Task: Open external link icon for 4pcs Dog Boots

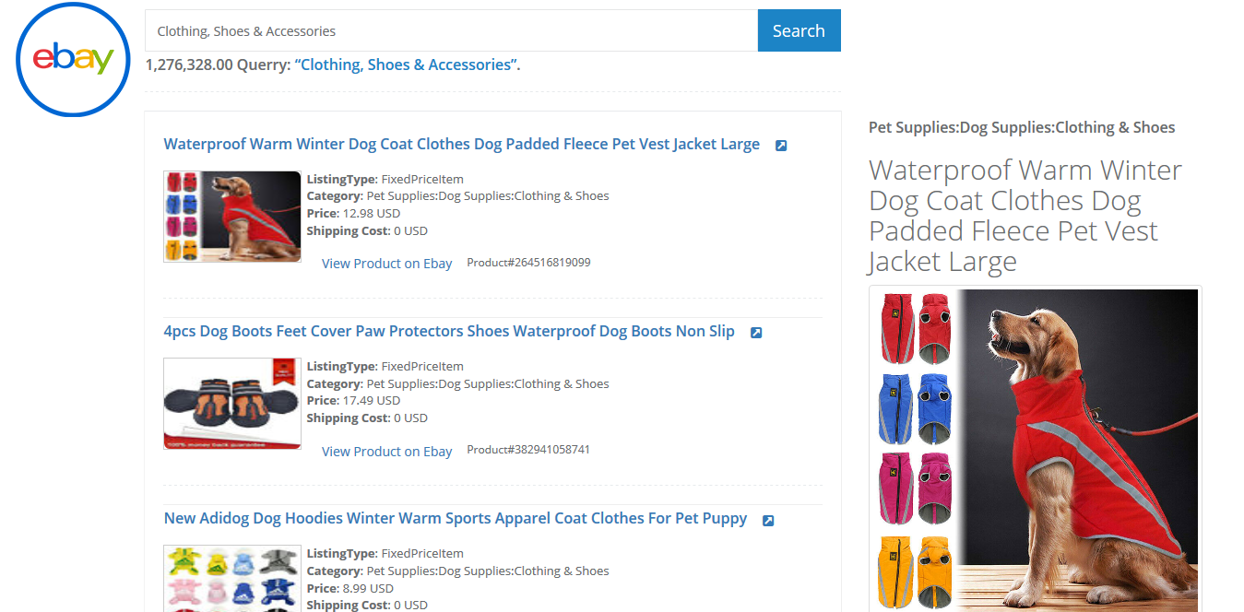Action: (x=756, y=333)
